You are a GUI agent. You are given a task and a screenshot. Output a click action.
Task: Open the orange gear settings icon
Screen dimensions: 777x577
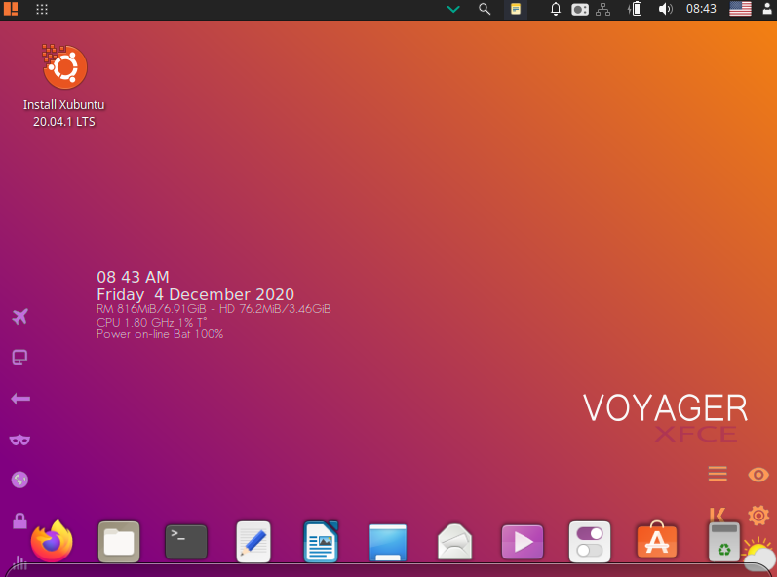[758, 516]
